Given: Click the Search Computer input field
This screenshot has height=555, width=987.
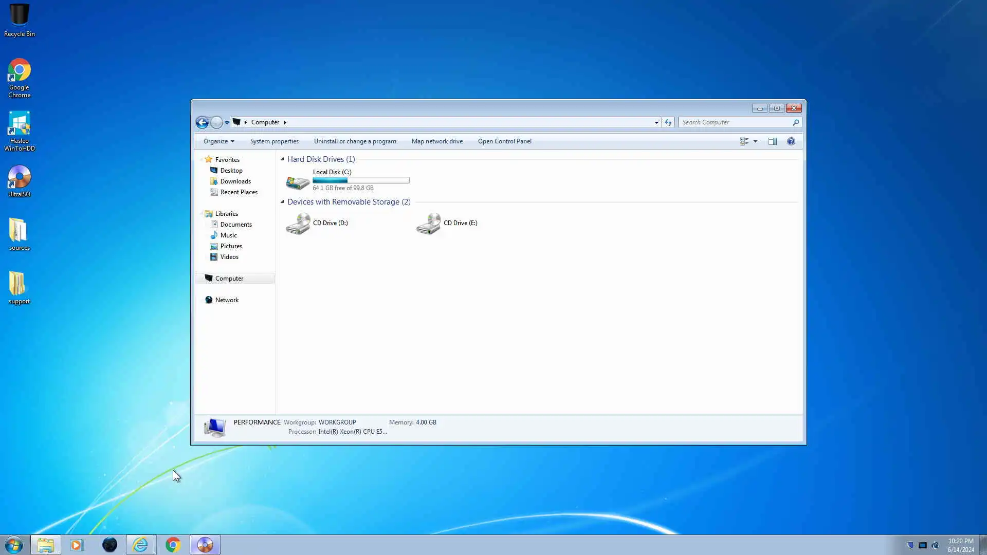Looking at the screenshot, I should click(x=735, y=122).
